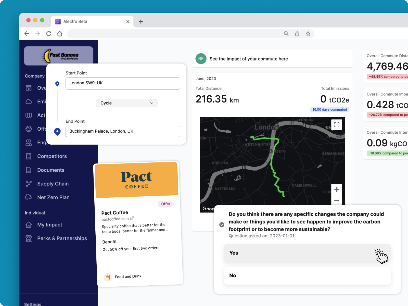Click the Overview dashboard sidebar icon
408x306 pixels.
29,88
